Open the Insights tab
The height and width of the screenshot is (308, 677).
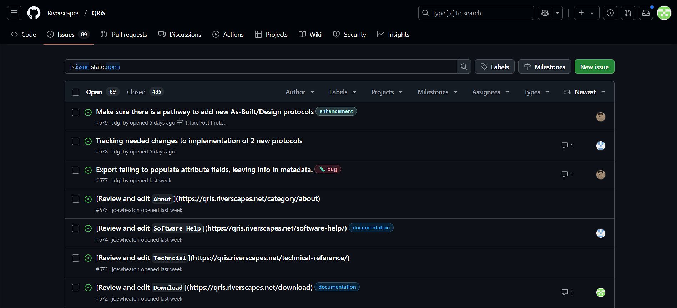click(x=393, y=35)
